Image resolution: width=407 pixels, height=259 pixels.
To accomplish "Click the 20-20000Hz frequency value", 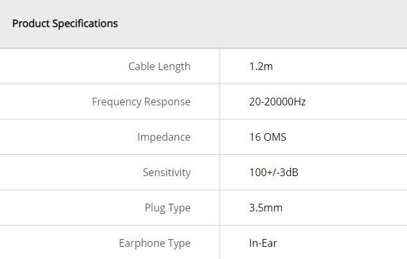I will coord(277,102).
